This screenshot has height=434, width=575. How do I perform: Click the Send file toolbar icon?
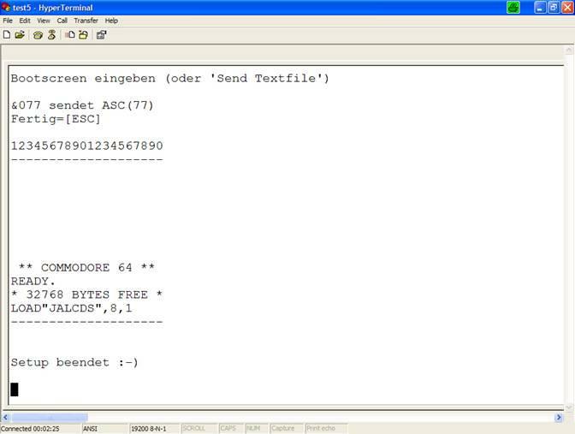(69, 35)
